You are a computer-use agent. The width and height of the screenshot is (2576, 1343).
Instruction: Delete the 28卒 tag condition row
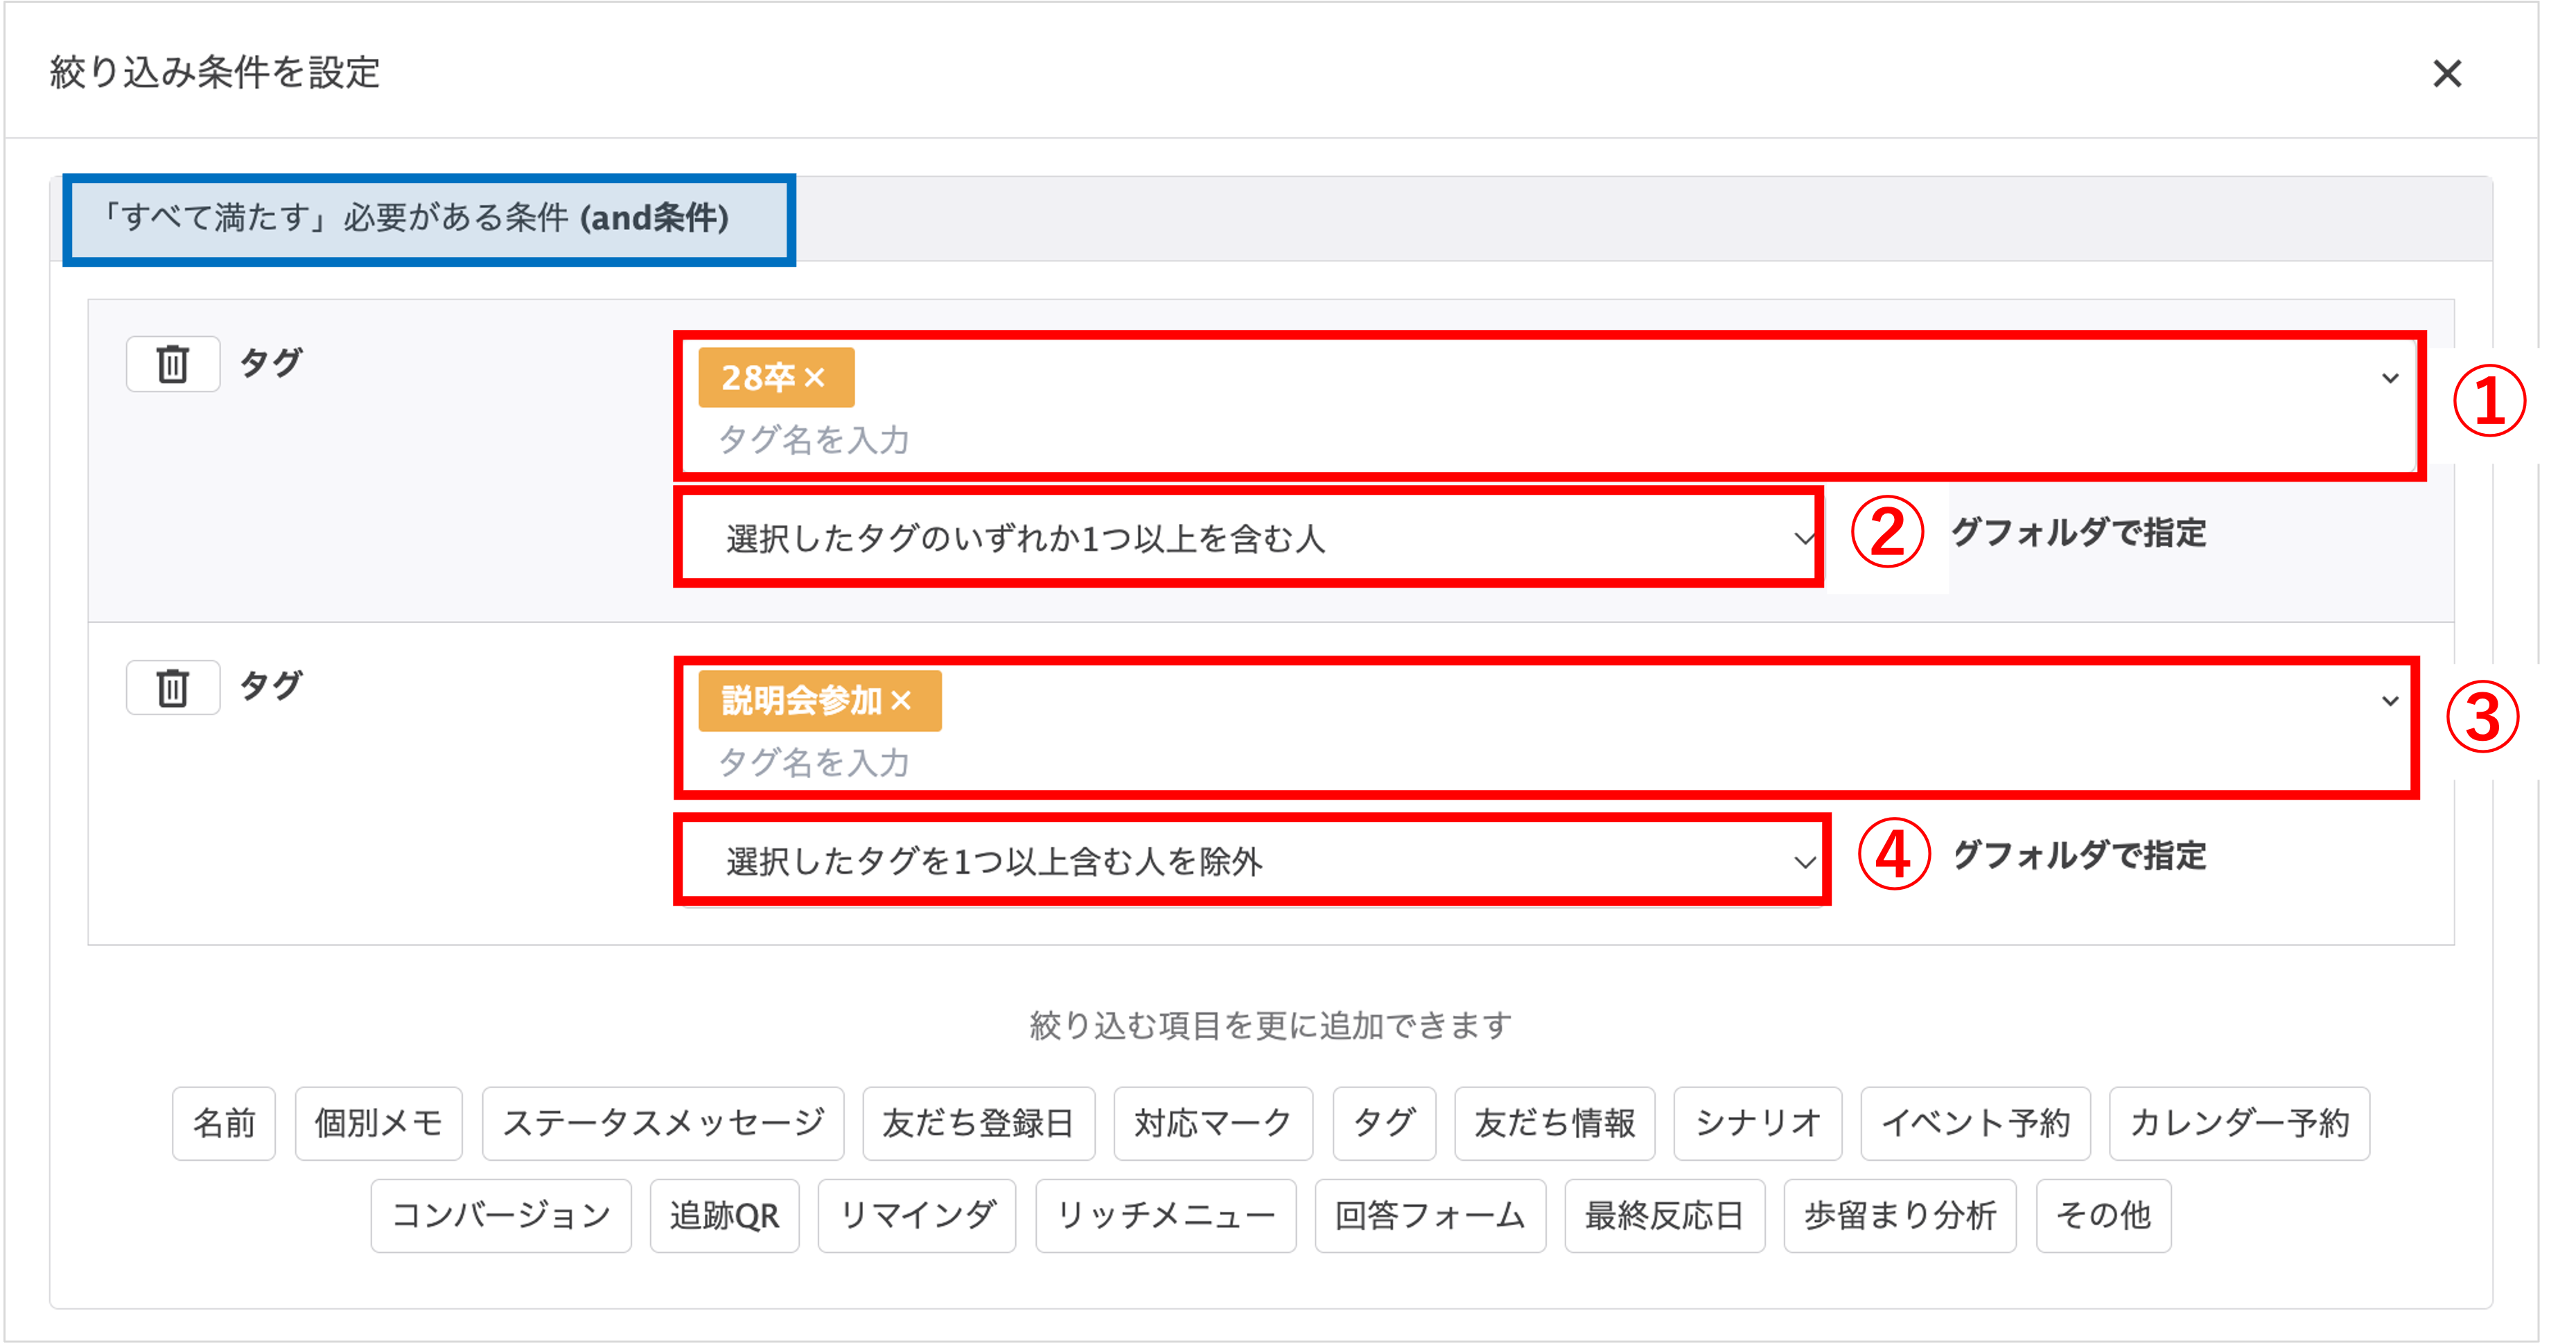coord(172,364)
